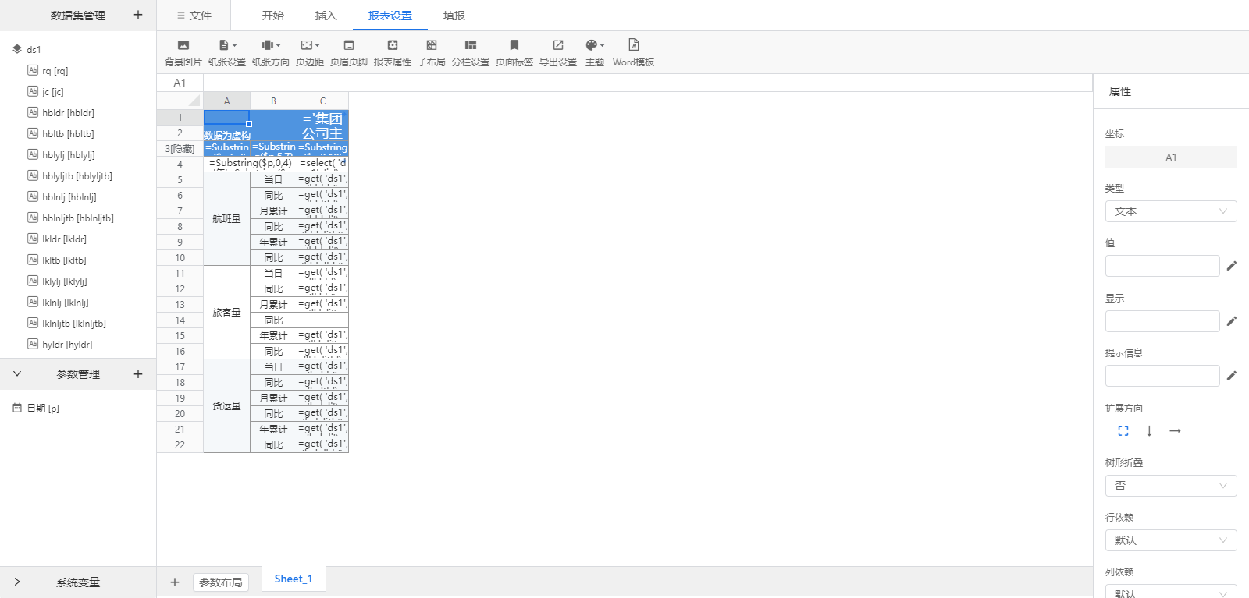Open 报表属性 report properties

[392, 46]
